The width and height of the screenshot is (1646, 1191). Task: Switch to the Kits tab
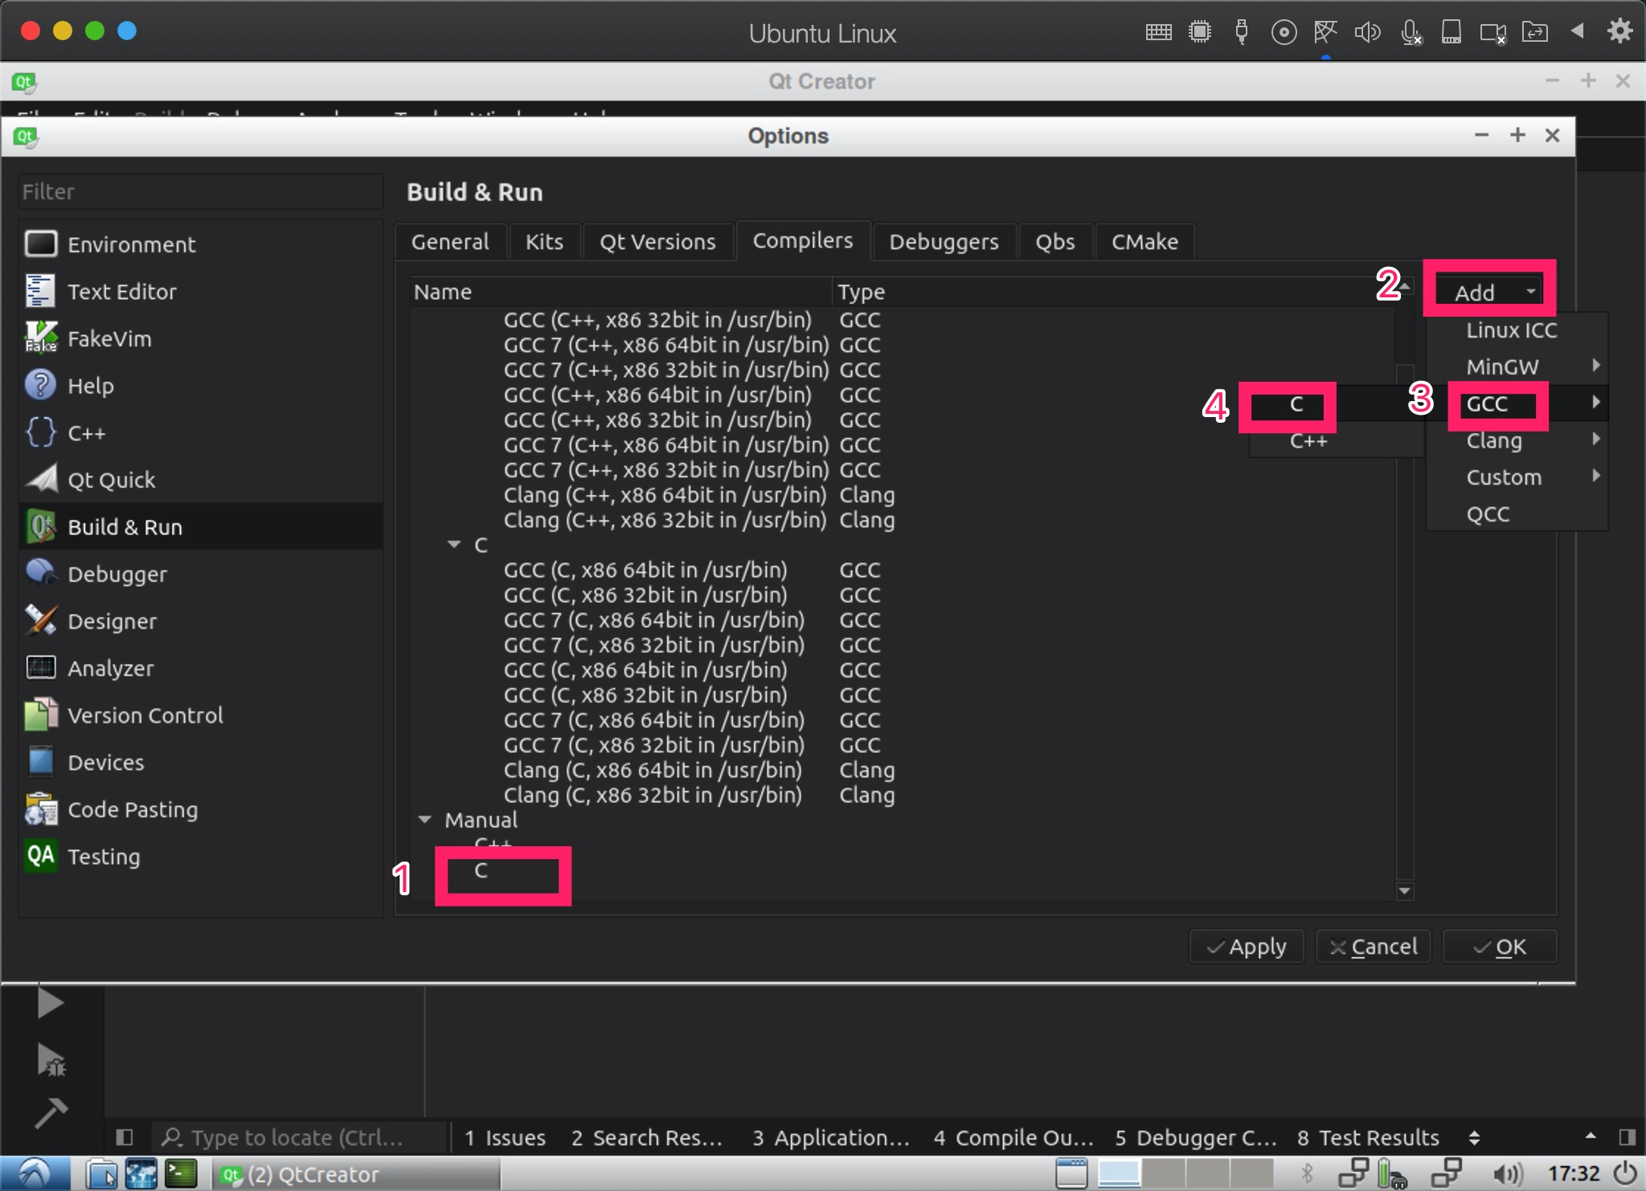click(x=544, y=241)
